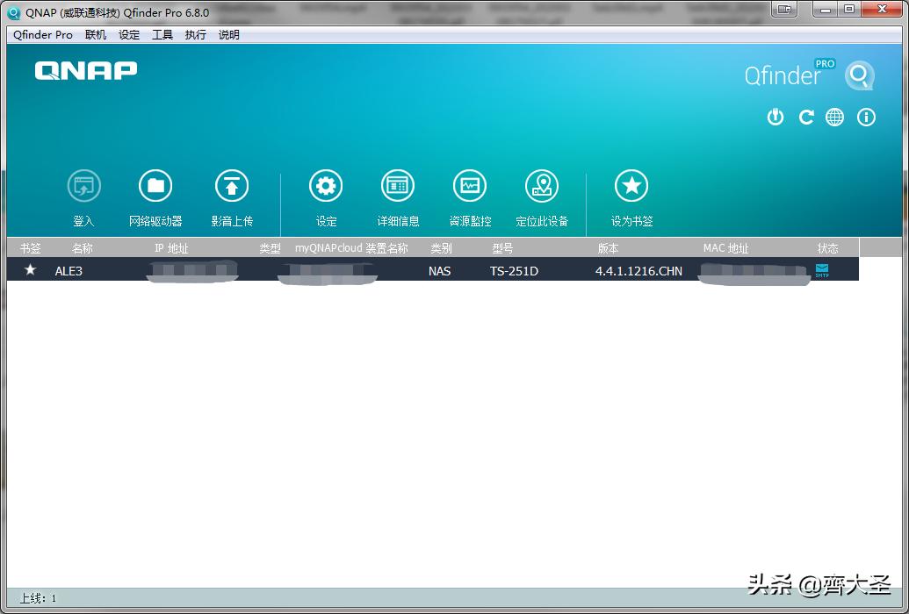This screenshot has width=909, height=614.
Task: Minimize the Qfinder Pro window
Action: point(825,9)
